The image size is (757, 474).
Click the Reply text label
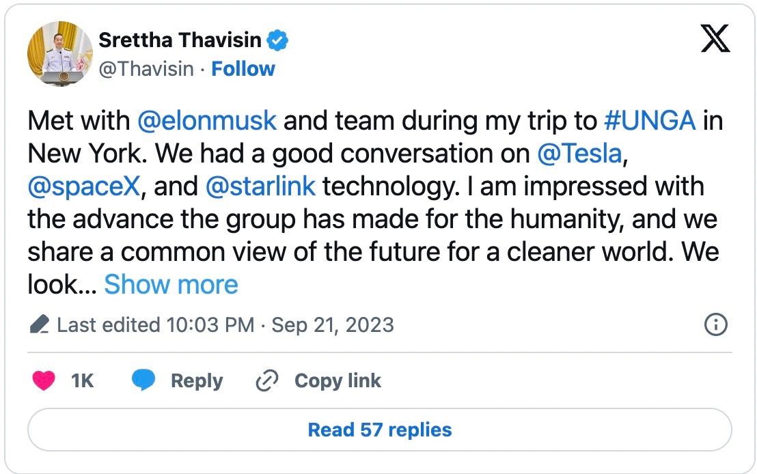197,381
